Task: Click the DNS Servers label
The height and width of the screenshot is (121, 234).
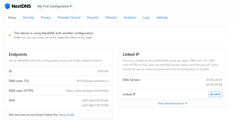Action: (131, 80)
